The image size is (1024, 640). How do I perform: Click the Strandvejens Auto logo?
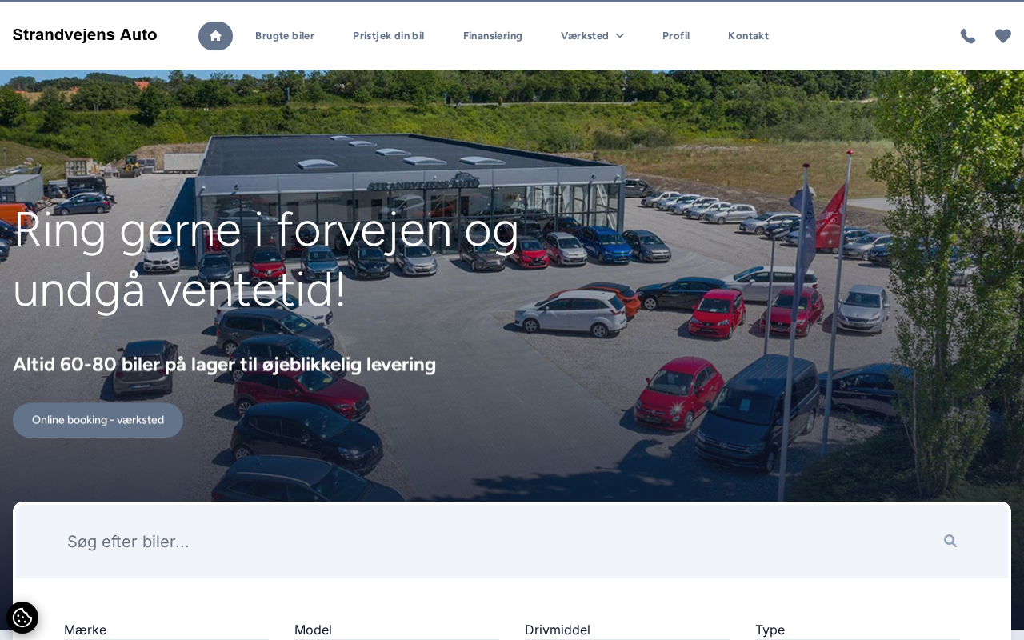[x=85, y=34]
